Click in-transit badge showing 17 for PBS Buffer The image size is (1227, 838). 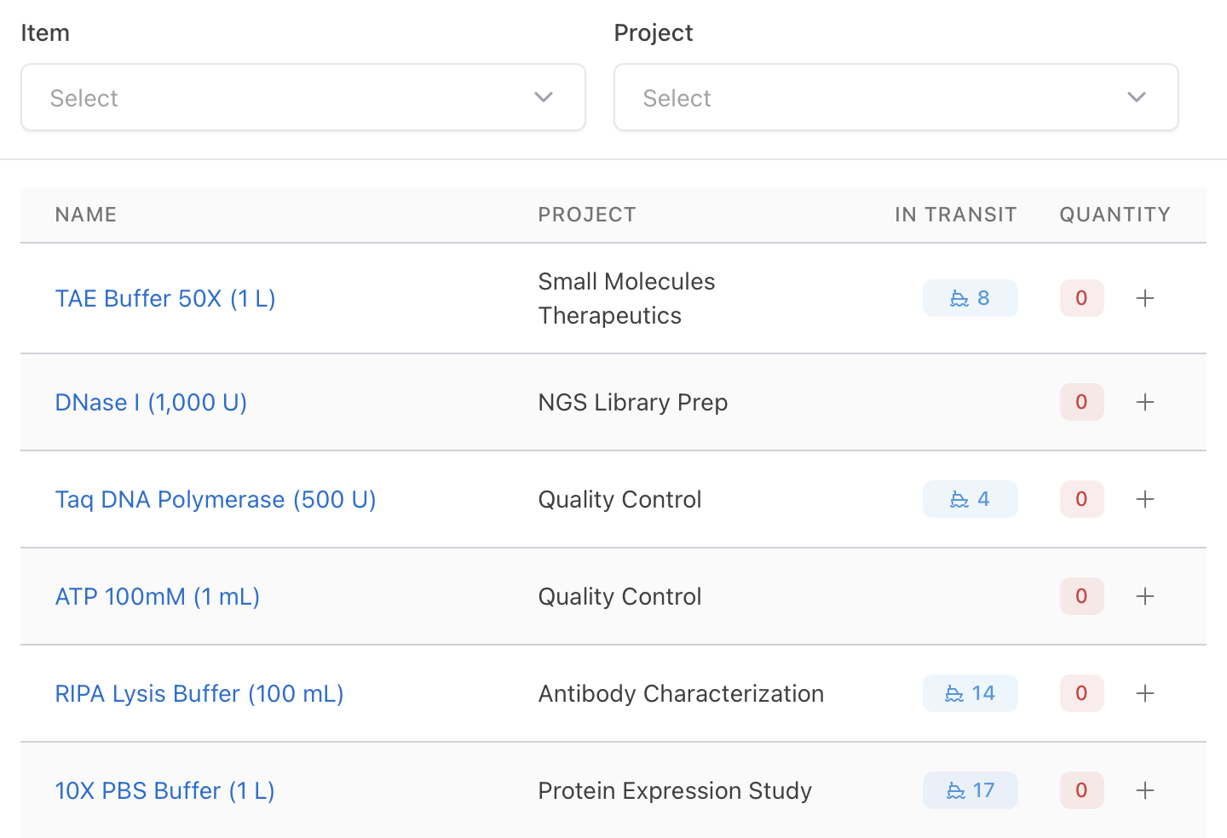click(970, 790)
